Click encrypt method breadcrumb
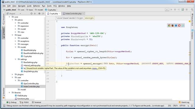The height and width of the screenshot is (109, 195). point(89,18)
